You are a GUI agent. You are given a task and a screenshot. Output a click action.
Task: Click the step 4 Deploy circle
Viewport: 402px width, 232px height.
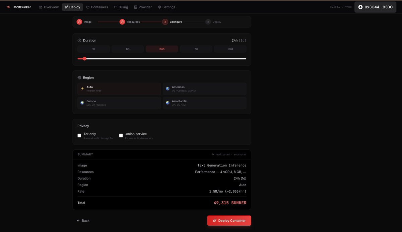tap(208, 22)
